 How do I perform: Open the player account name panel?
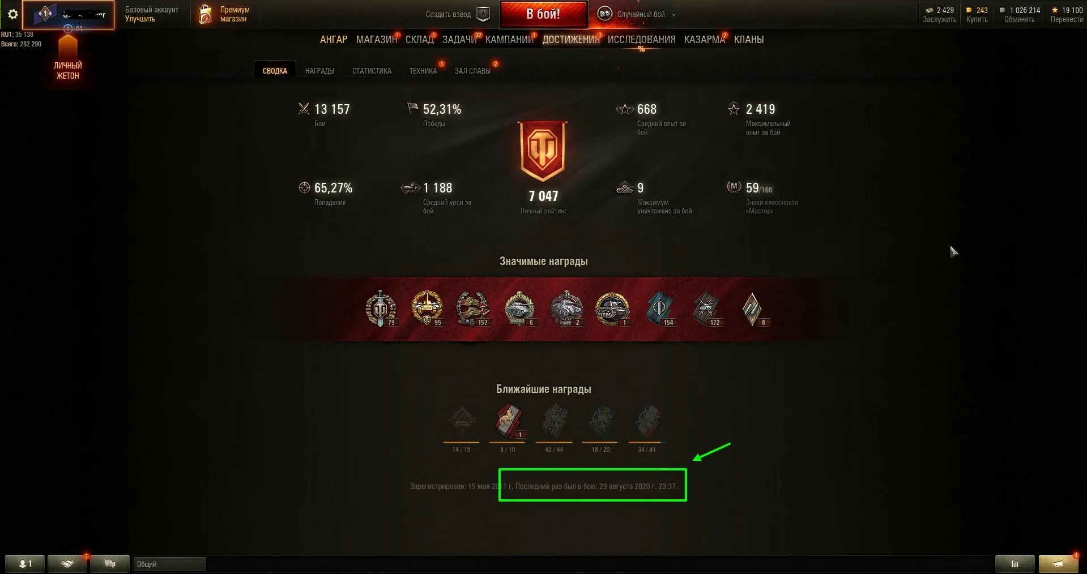point(68,14)
